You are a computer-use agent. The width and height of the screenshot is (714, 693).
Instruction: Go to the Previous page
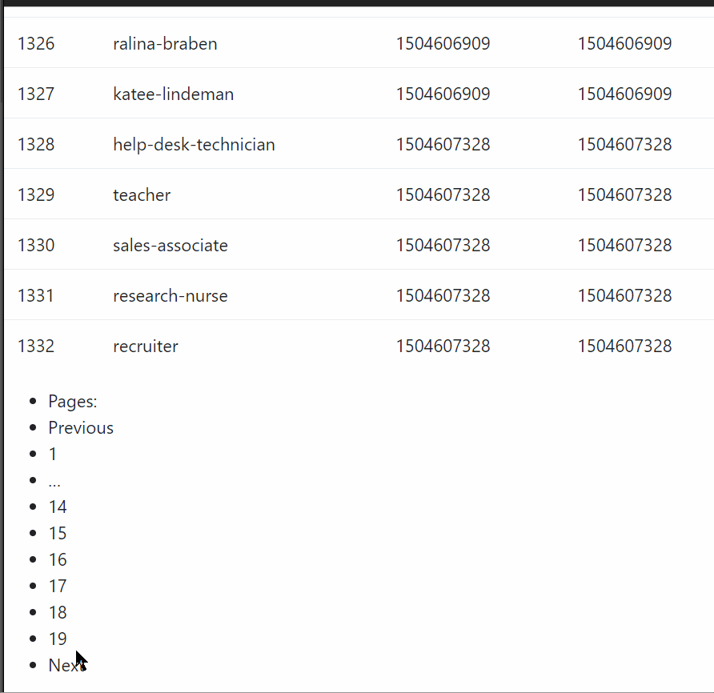[81, 428]
